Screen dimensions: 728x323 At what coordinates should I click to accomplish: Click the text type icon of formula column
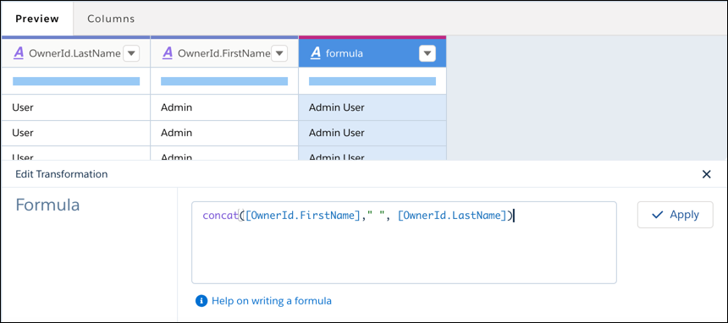pos(315,53)
